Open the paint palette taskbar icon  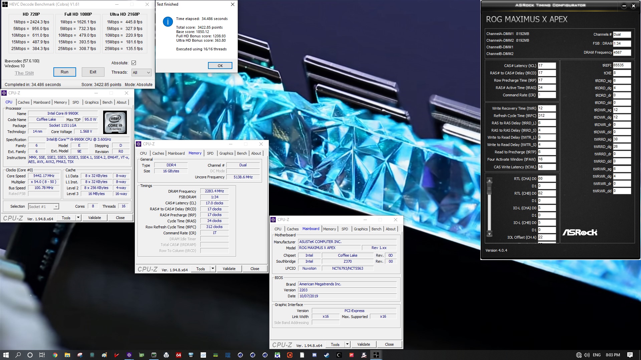click(104, 355)
